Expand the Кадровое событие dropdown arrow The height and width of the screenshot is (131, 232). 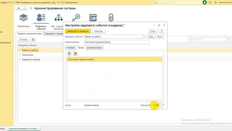[144, 36]
